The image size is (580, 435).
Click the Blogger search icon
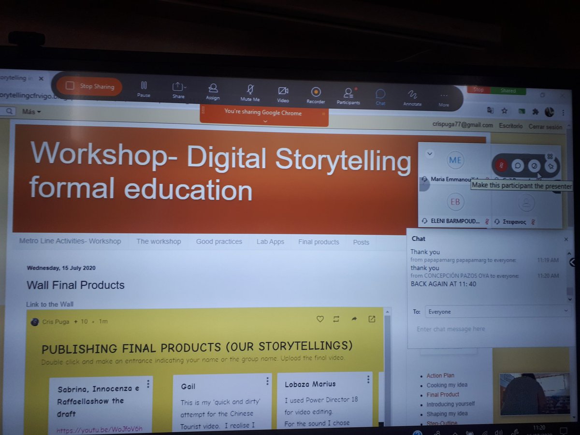pyautogui.click(x=9, y=111)
